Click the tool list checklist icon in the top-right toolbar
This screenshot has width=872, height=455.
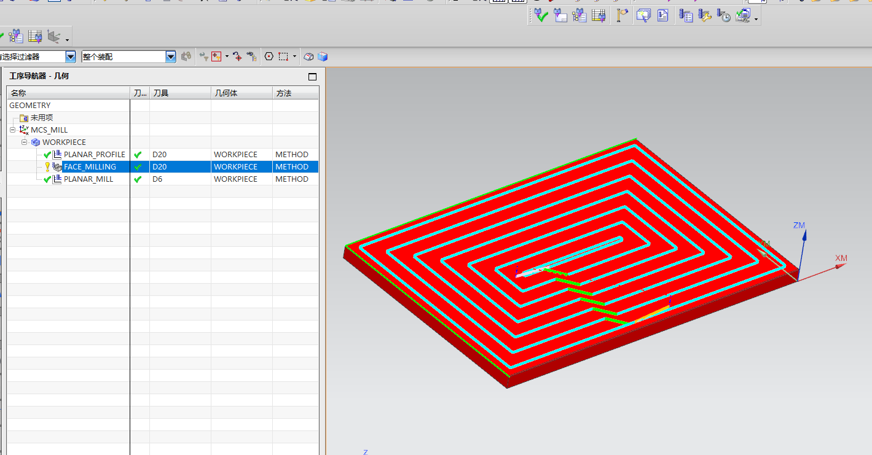[x=686, y=16]
